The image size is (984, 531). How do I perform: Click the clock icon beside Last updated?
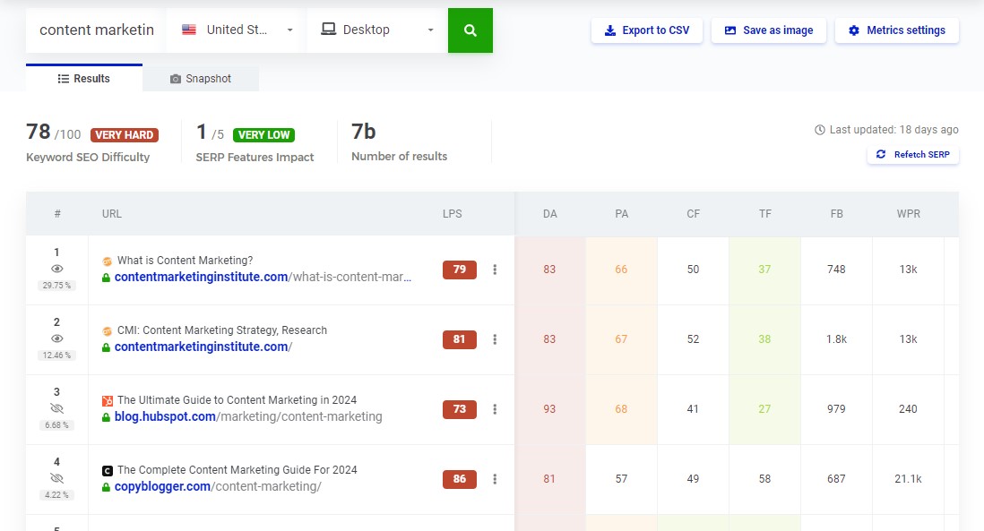(820, 130)
